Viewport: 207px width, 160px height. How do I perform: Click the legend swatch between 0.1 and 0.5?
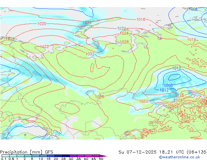pyautogui.click(x=6, y=156)
